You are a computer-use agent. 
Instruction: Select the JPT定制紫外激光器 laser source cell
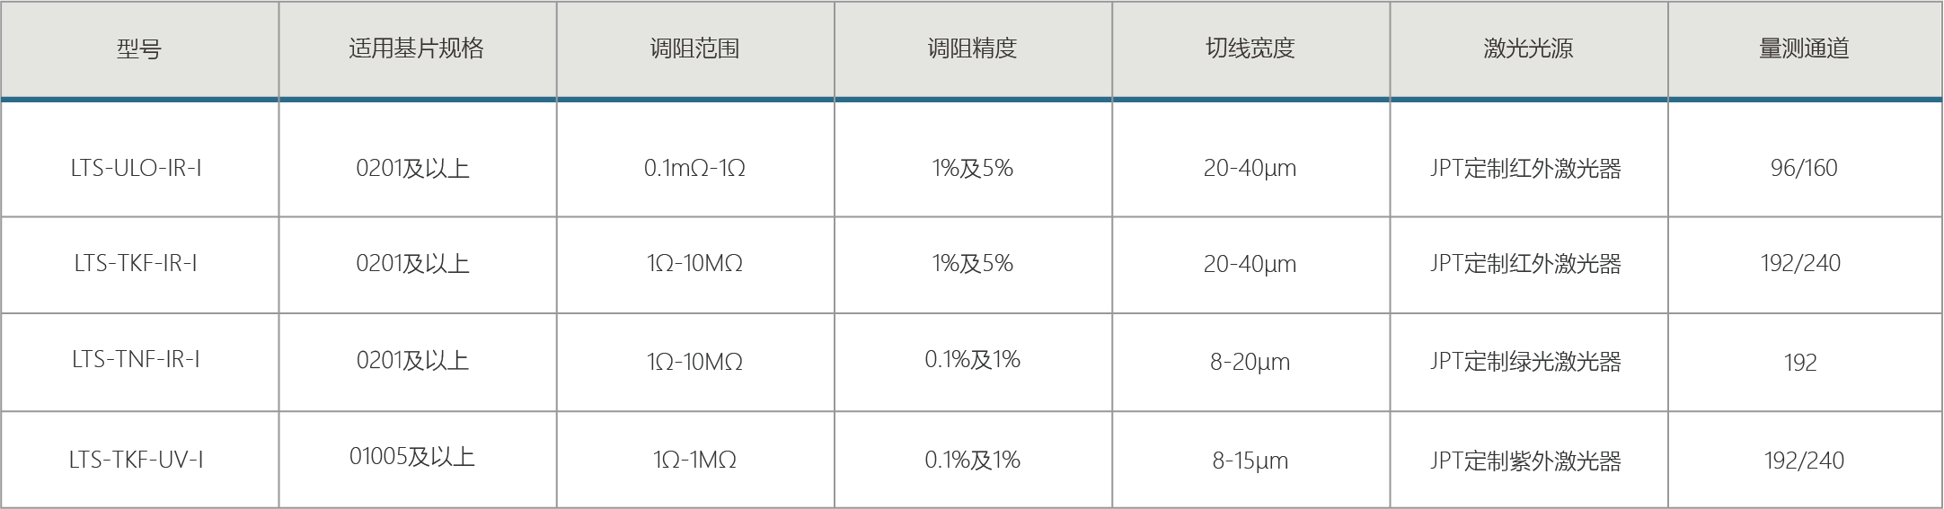point(1525,461)
